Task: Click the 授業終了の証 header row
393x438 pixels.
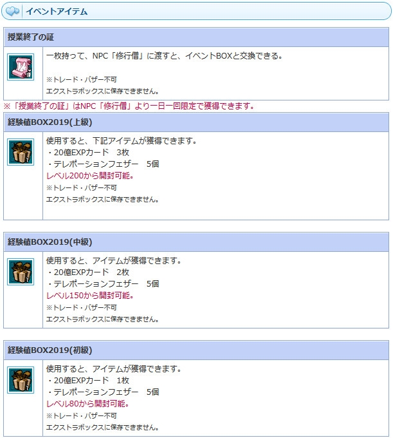Action: [196, 37]
